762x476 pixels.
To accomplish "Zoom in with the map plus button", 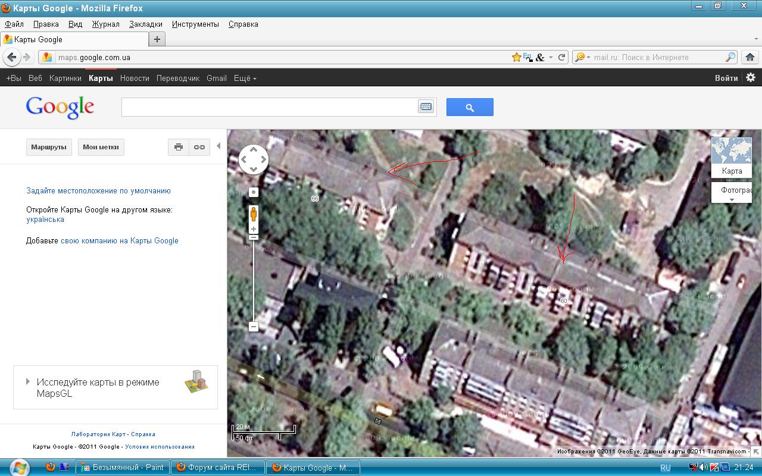I will click(254, 229).
